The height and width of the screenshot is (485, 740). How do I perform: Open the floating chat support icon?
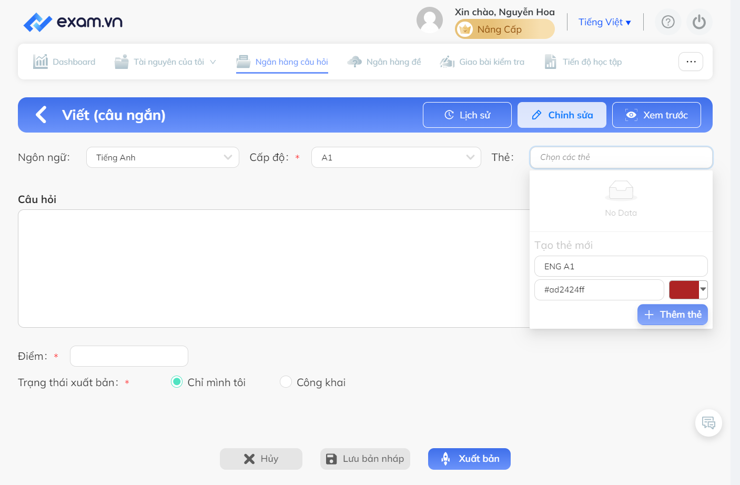point(708,423)
